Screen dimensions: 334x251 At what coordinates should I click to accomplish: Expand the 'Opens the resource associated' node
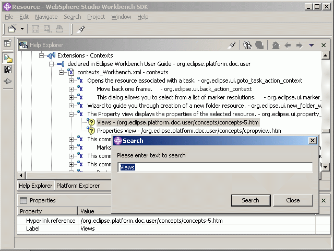(71, 81)
